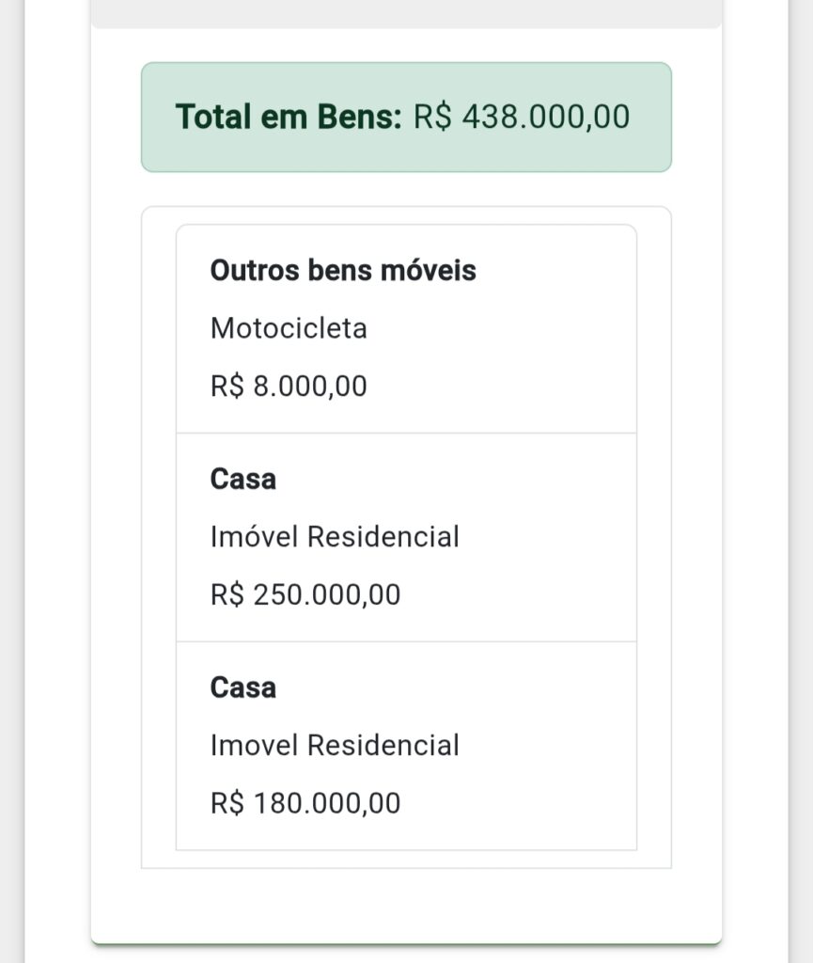Click the "Motocicleta" description text

click(x=289, y=328)
